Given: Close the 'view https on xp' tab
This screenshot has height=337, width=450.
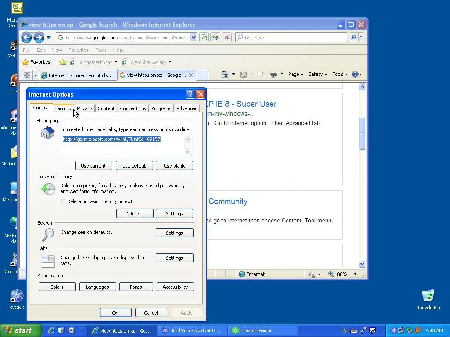Looking at the screenshot, I should click(x=191, y=75).
